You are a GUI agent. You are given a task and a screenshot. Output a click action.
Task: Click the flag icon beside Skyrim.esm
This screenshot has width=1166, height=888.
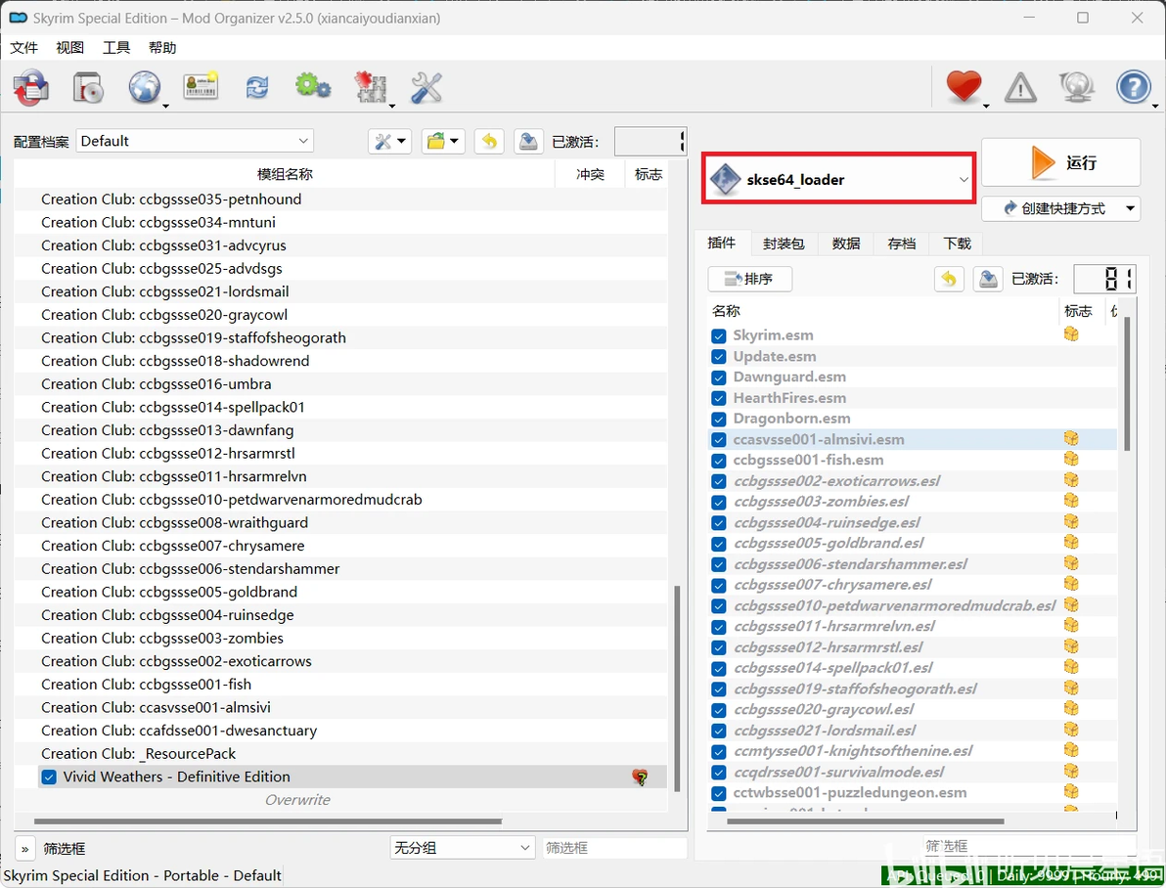pos(1071,334)
